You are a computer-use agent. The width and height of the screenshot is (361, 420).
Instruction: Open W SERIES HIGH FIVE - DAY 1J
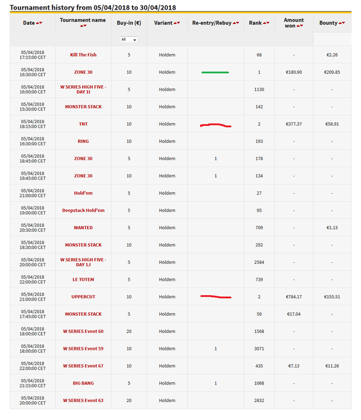click(83, 262)
